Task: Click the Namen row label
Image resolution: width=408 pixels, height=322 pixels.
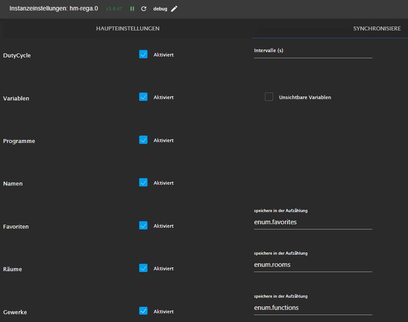Action: tap(13, 184)
